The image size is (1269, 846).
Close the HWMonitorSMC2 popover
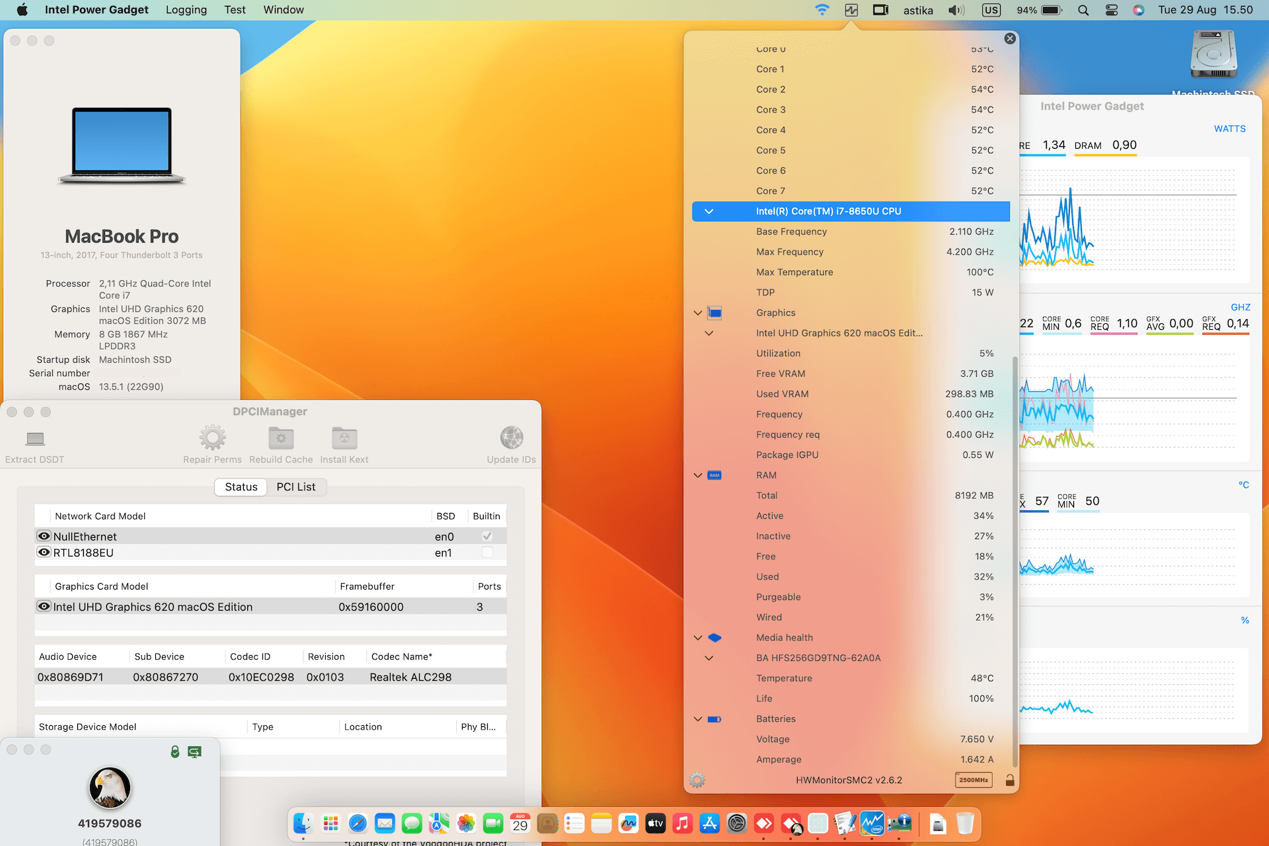(x=1009, y=39)
